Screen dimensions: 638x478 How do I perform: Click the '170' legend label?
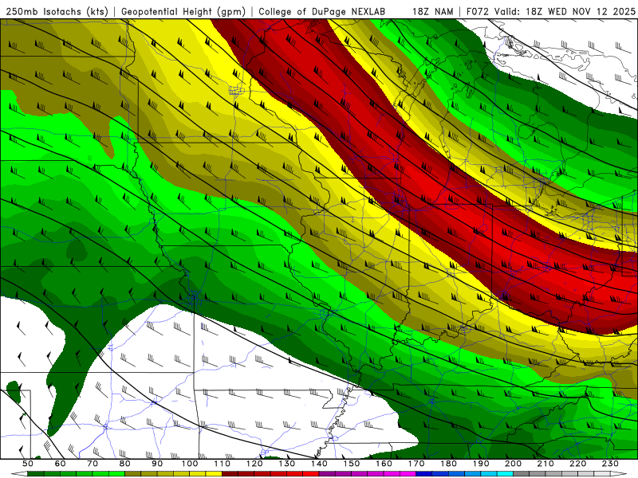(416, 464)
